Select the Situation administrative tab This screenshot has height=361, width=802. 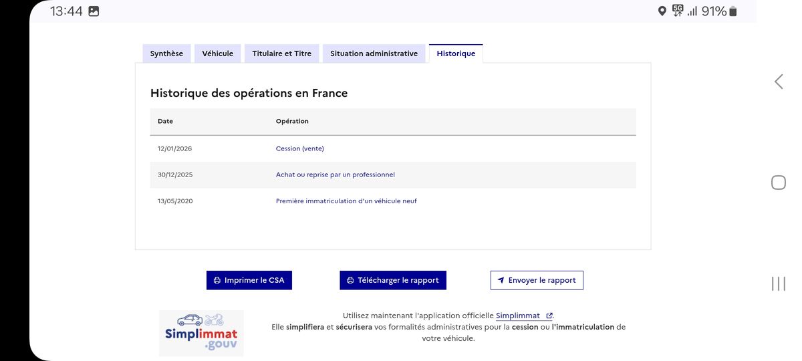coord(374,53)
